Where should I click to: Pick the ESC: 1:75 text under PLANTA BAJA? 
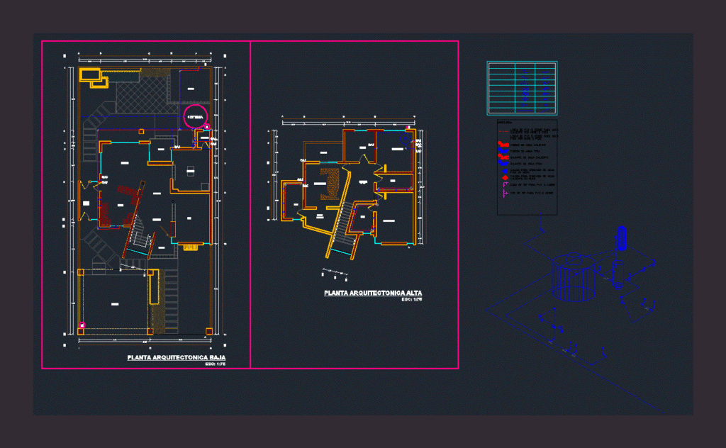tap(216, 364)
